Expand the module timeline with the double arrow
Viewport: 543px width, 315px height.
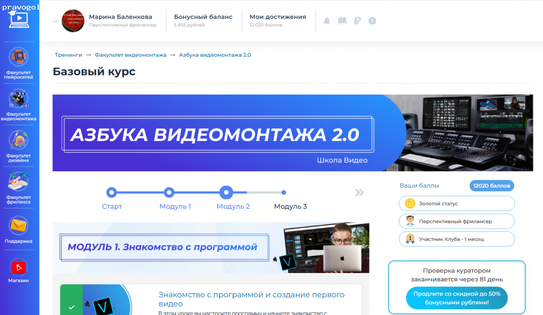359,192
